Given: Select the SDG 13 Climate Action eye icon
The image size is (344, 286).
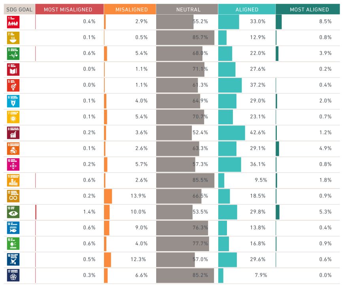Looking at the screenshot, I should point(13,212).
